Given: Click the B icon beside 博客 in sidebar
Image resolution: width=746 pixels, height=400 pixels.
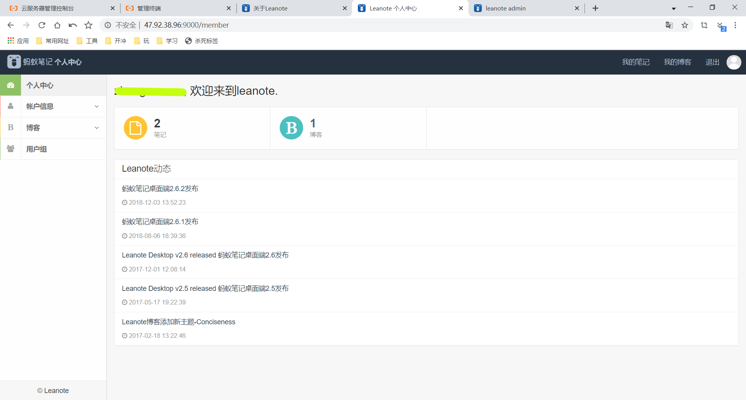Looking at the screenshot, I should click(x=10, y=127).
